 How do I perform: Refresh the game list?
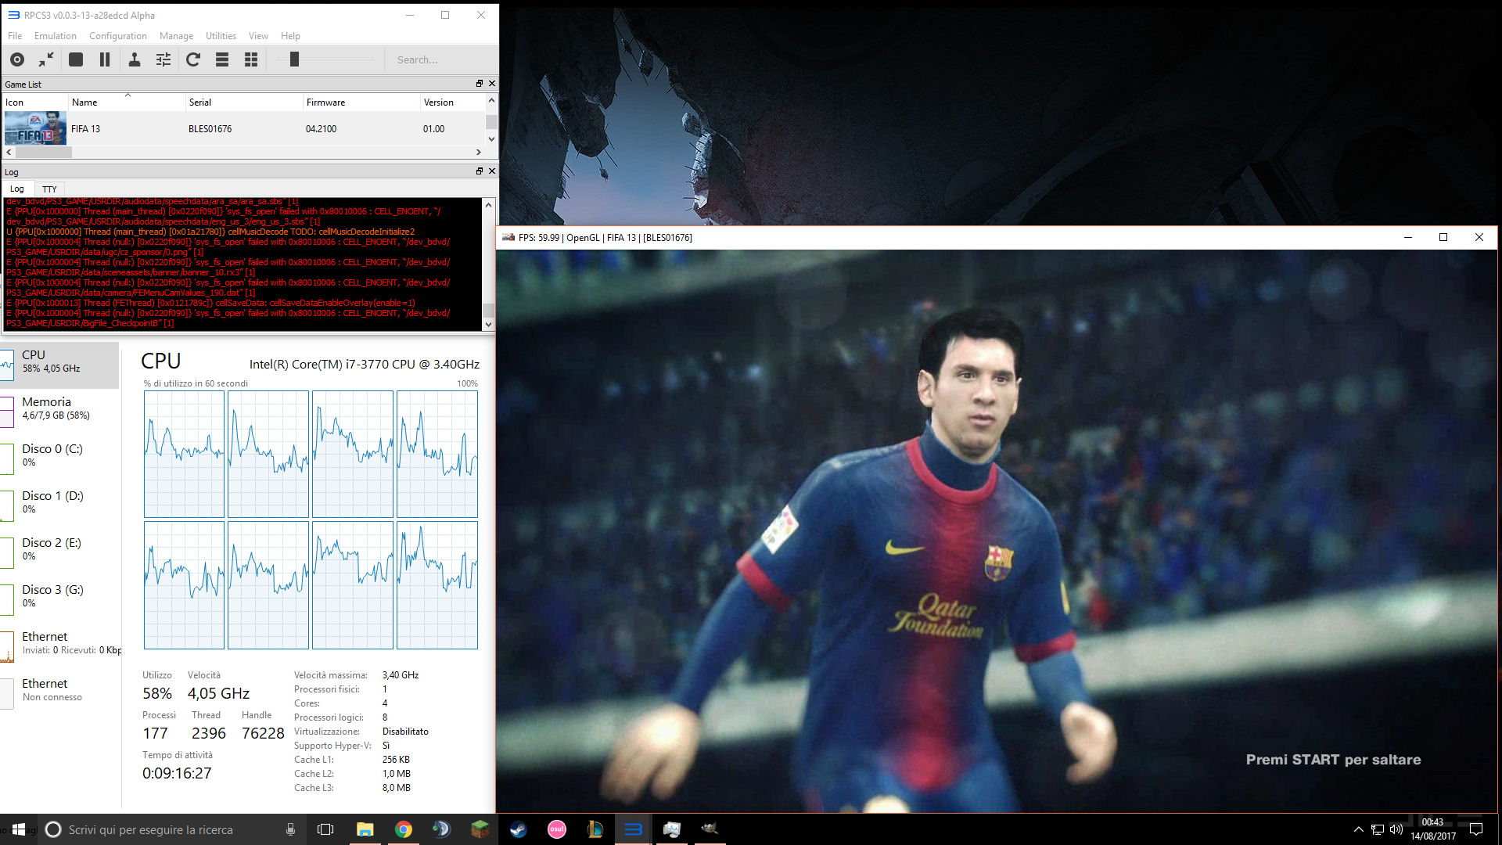193,59
